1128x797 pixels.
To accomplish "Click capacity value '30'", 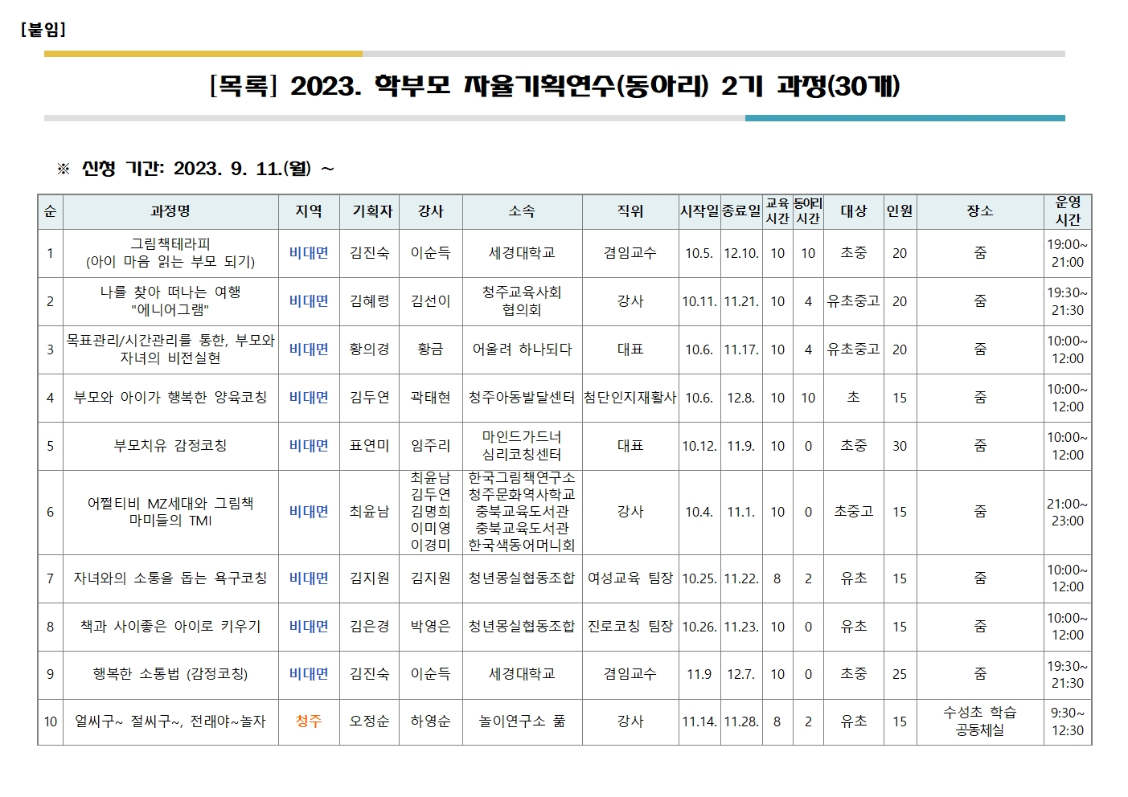I will [900, 446].
